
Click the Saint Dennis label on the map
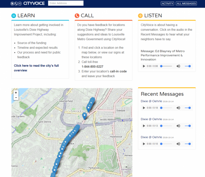[44, 122]
